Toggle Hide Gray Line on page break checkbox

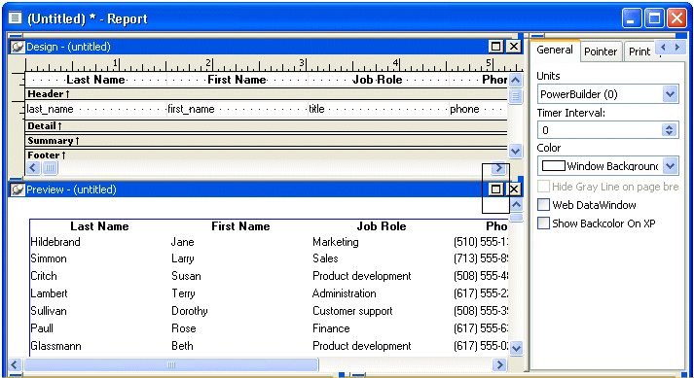(543, 187)
